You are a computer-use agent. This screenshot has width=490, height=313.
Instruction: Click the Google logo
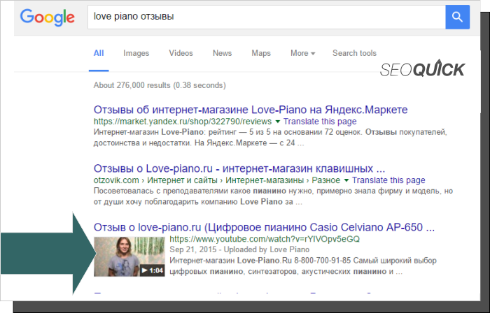[47, 17]
